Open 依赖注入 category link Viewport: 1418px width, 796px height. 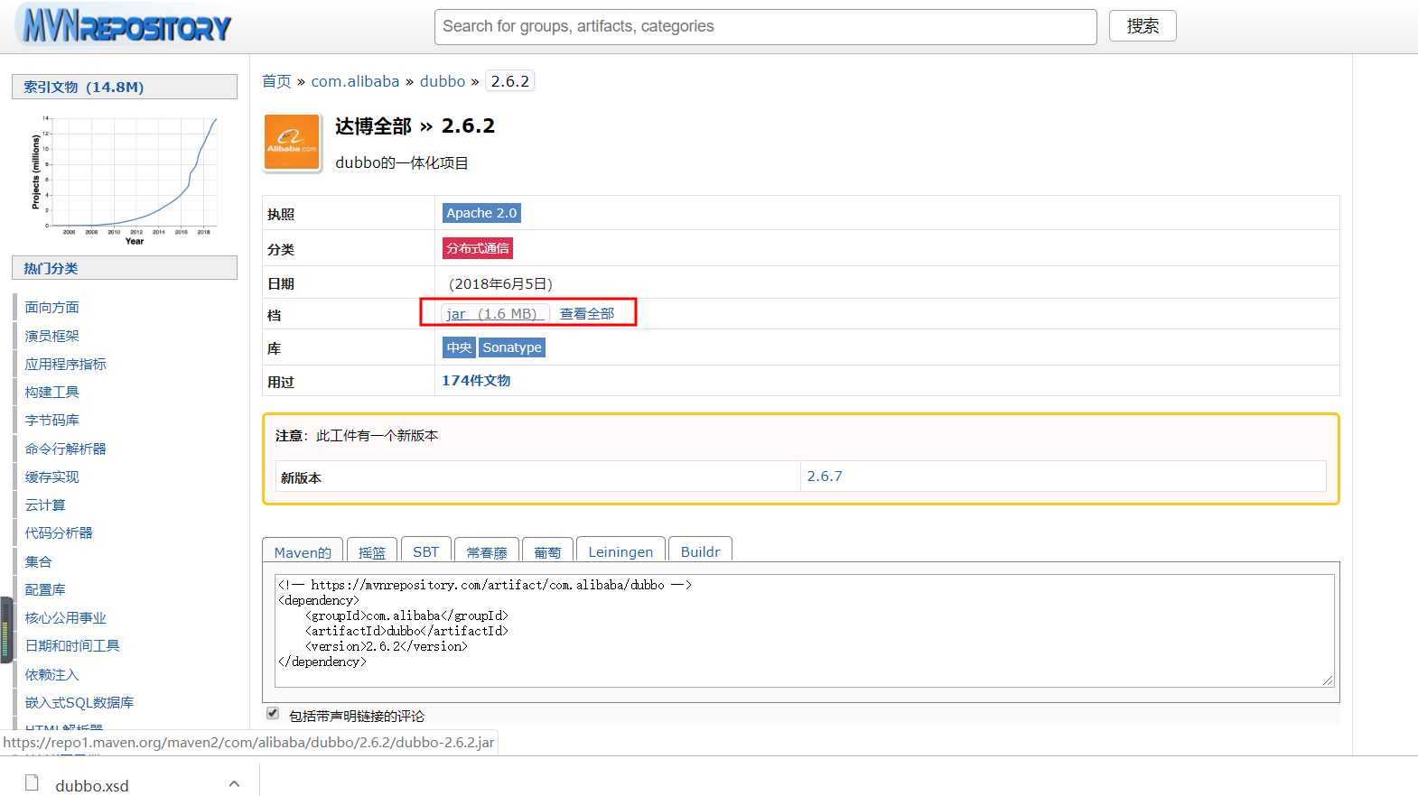tap(51, 674)
